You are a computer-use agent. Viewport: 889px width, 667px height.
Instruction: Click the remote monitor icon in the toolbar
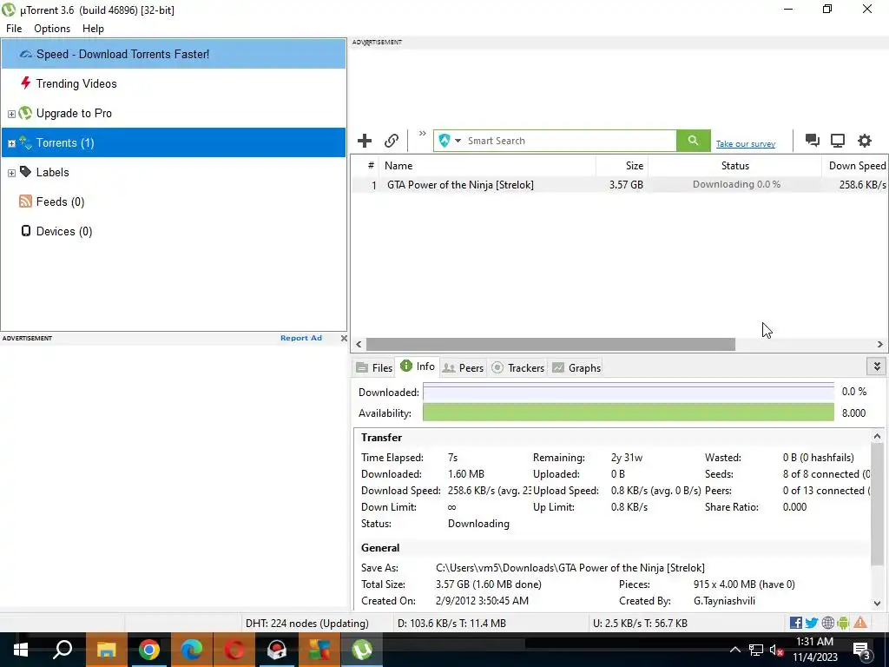(x=838, y=141)
